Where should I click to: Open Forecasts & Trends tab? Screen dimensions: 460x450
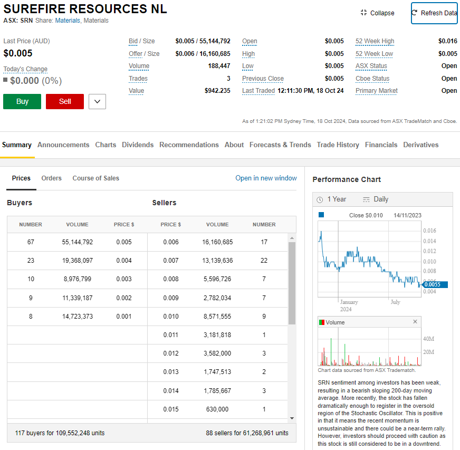(280, 145)
